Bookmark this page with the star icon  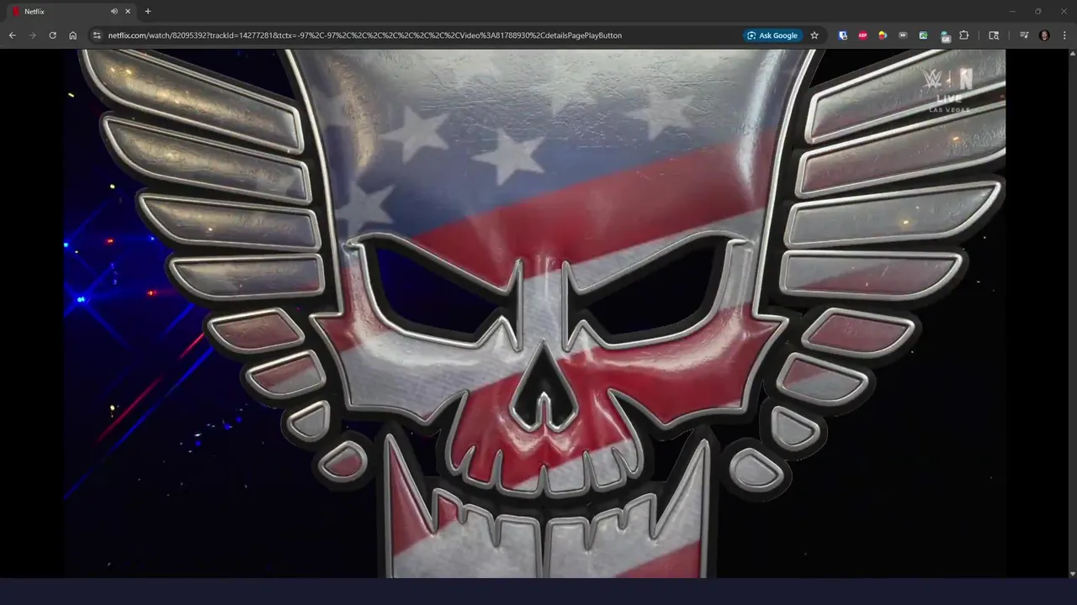814,35
